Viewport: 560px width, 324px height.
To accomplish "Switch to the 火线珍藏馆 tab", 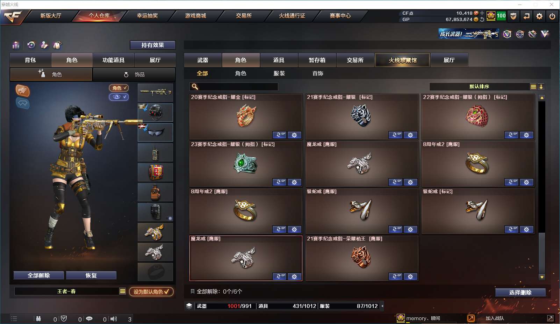I will pos(402,60).
